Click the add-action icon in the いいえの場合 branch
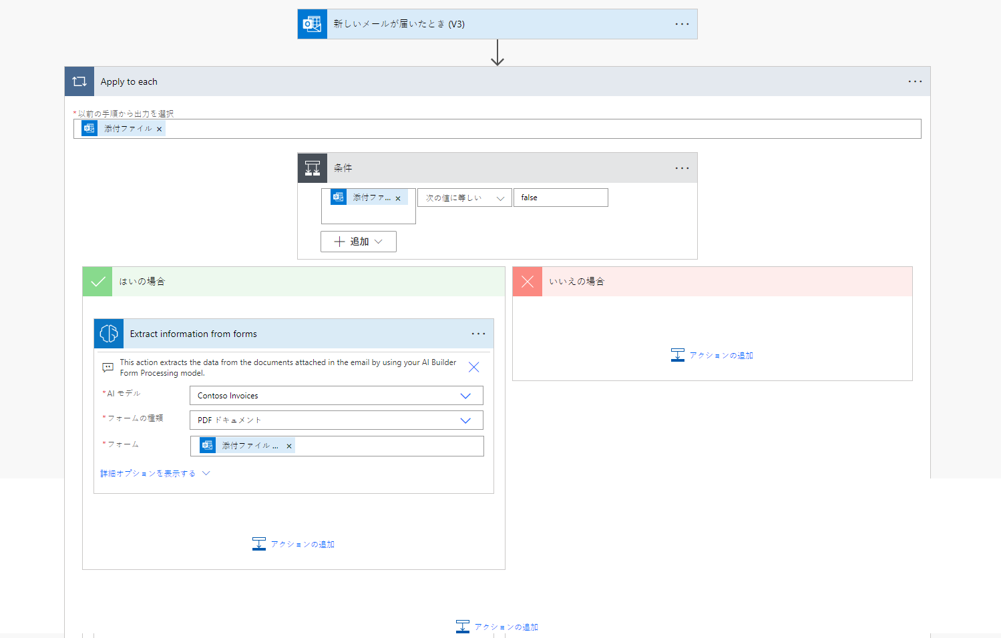The height and width of the screenshot is (638, 1001). (678, 355)
